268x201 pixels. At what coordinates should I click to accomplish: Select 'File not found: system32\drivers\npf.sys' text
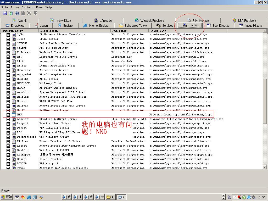pyautogui.click(x=181, y=115)
